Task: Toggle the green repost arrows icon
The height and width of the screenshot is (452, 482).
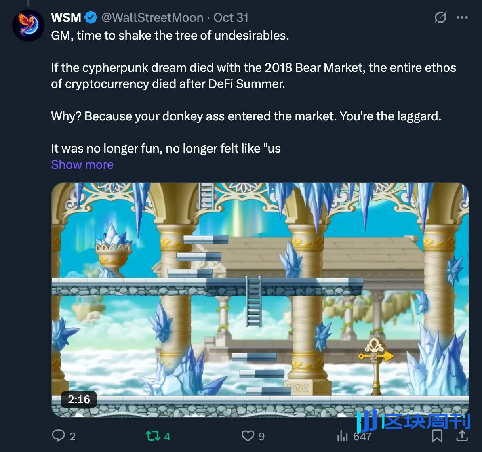Action: click(152, 436)
